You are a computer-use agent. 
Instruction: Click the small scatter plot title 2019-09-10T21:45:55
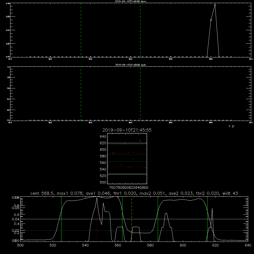click(127, 130)
